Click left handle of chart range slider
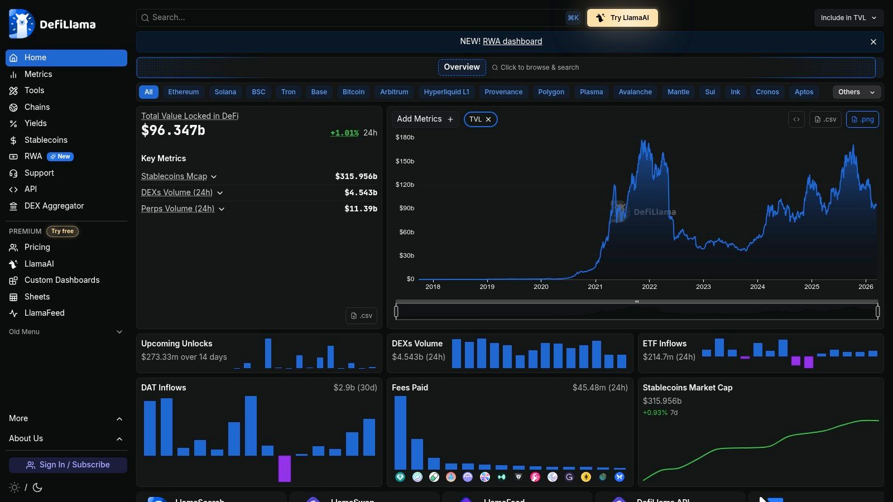The width and height of the screenshot is (893, 502). point(396,311)
